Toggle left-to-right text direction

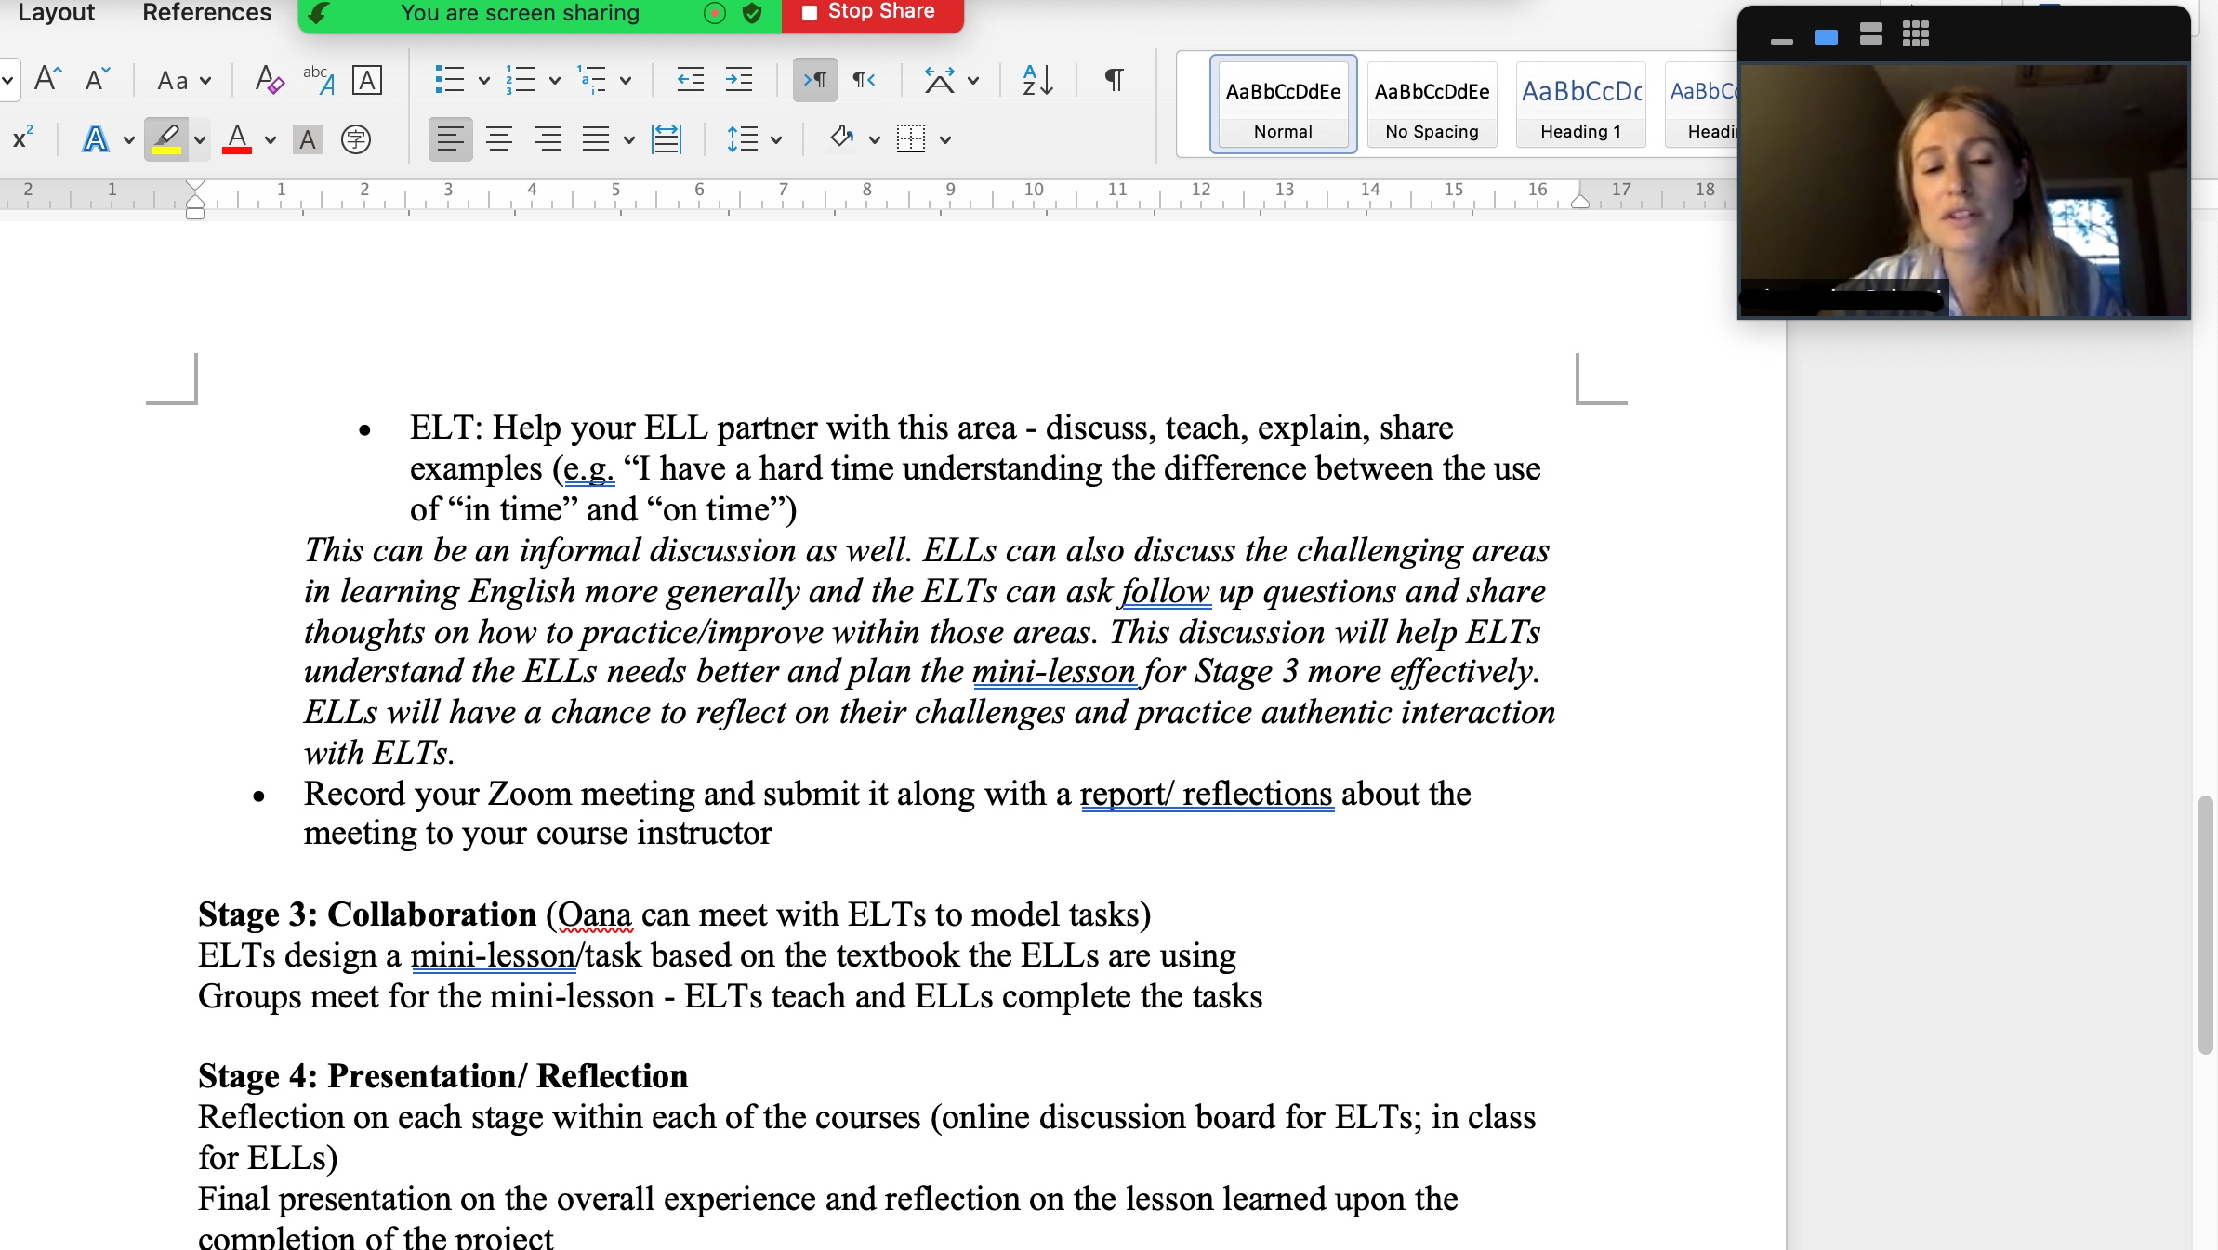(x=815, y=80)
